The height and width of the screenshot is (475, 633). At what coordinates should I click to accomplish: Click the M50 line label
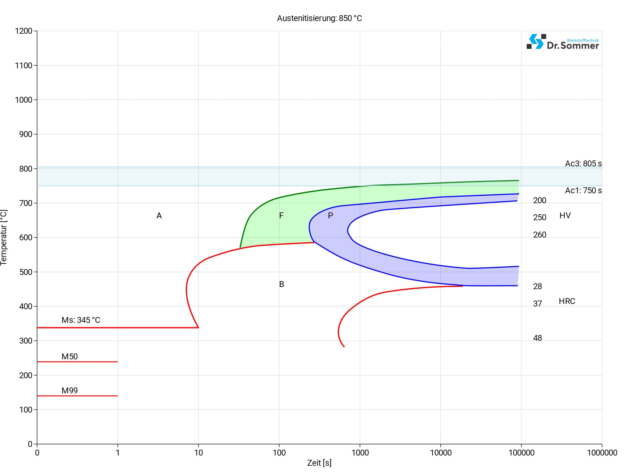pyautogui.click(x=70, y=357)
